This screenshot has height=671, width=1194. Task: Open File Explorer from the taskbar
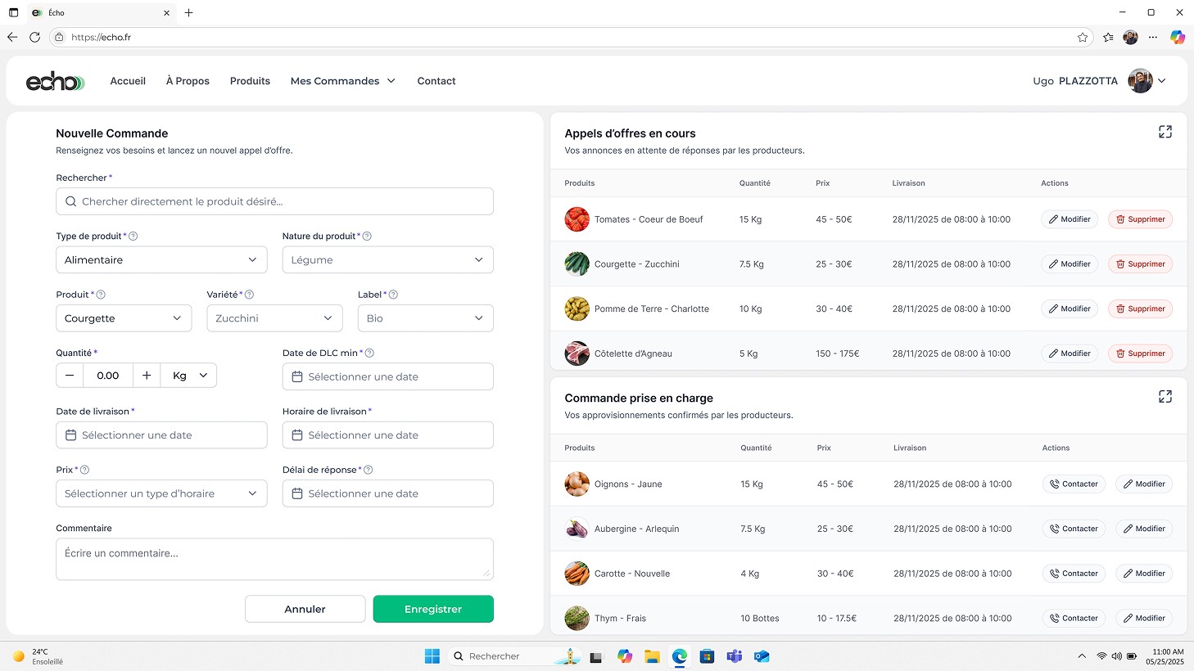tap(652, 656)
